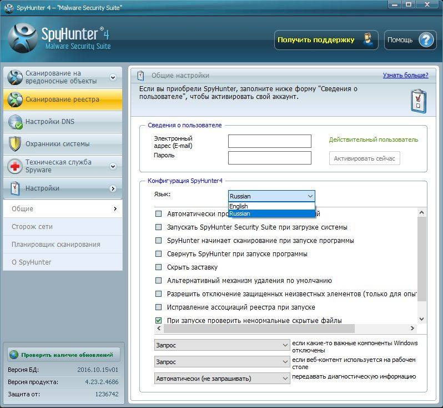Click the arrow beside Общие submenu item
The height and width of the screenshot is (408, 443).
pyautogui.click(x=115, y=209)
